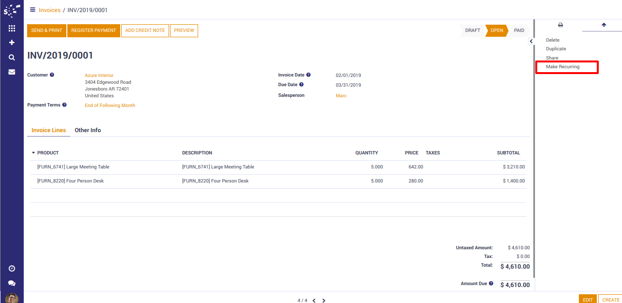The height and width of the screenshot is (303, 622).
Task: Collapse the right action side panel
Action: click(531, 42)
